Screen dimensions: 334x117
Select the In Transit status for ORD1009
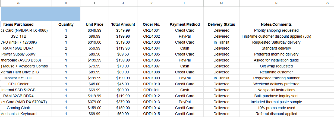point(221,78)
